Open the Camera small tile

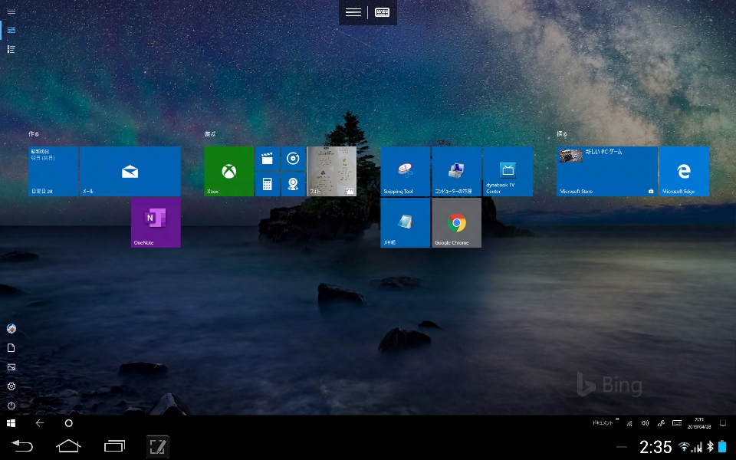(x=293, y=184)
